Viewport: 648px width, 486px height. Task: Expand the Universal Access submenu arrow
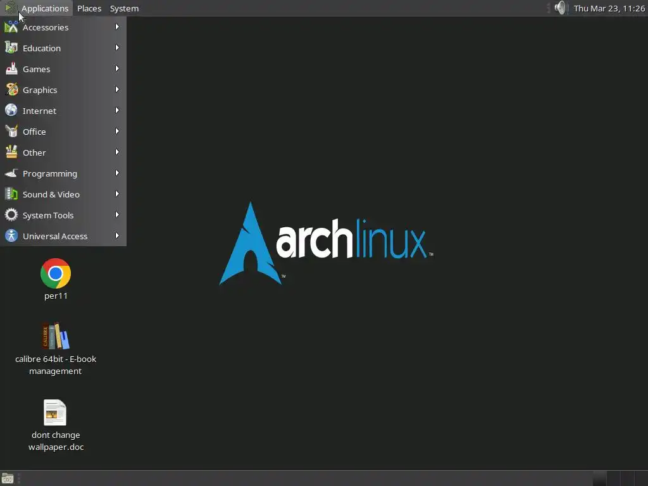click(117, 235)
